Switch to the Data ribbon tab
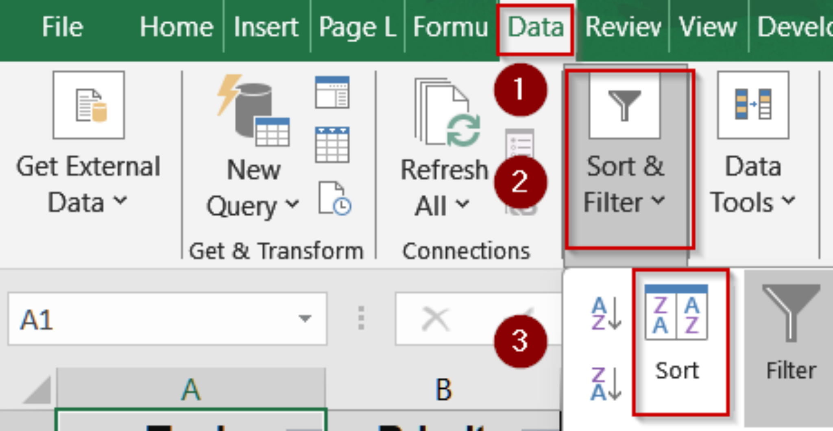 535,28
